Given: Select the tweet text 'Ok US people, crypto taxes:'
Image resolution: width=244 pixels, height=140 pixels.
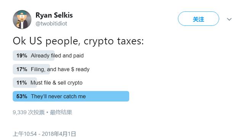Looking at the screenshot, I should (x=78, y=41).
